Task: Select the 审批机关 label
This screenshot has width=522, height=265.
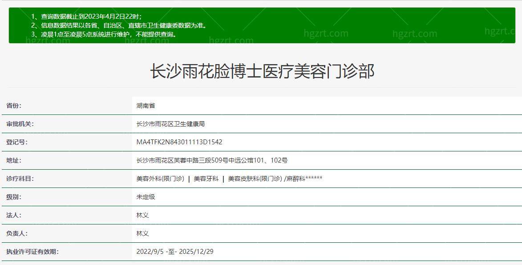Action: pos(20,124)
